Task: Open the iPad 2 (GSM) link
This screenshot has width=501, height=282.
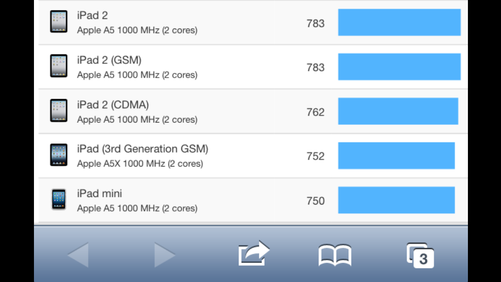Action: (109, 60)
